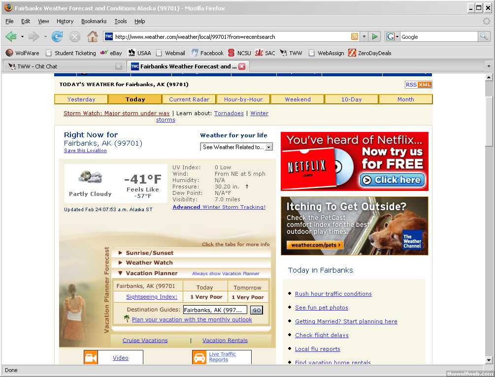
Task: Open the Bookmarks menu
Action: coord(94,22)
